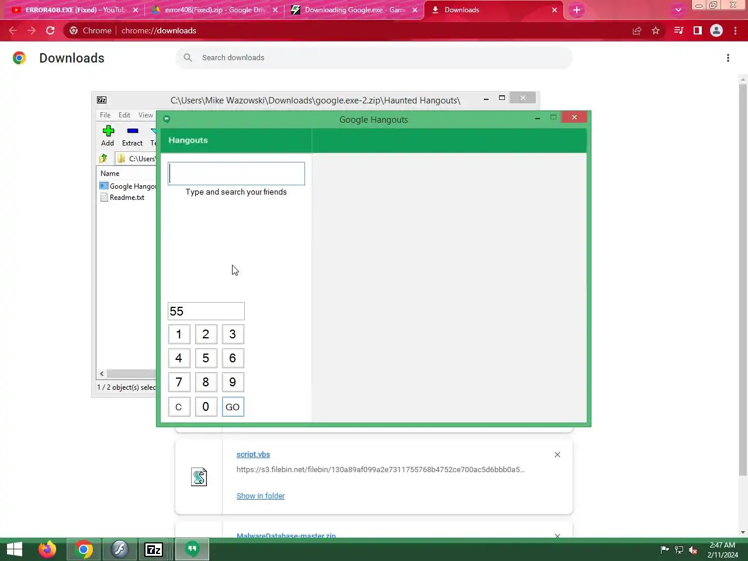This screenshot has height=561, width=748.
Task: Open the Chrome profile avatar
Action: pyautogui.click(x=716, y=30)
